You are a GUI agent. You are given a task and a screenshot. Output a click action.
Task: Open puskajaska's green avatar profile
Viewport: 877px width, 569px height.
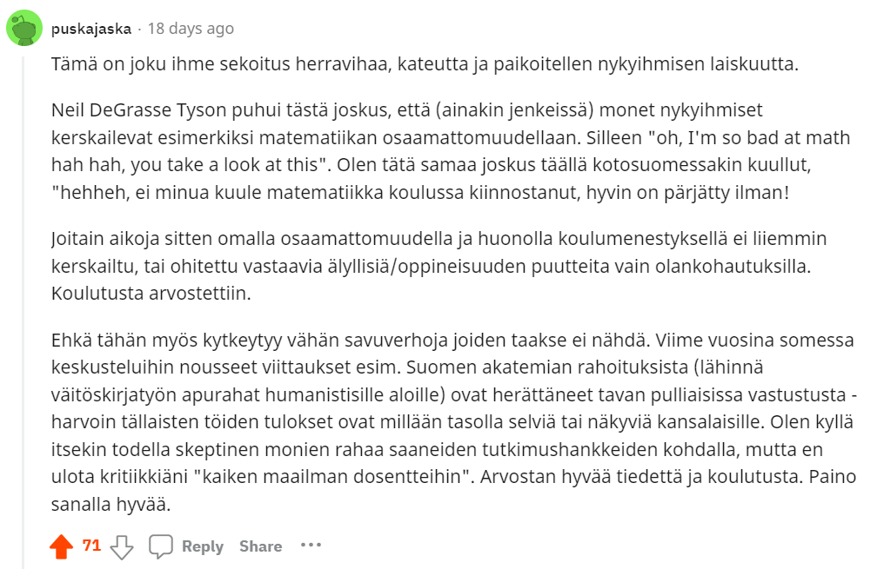tap(24, 28)
